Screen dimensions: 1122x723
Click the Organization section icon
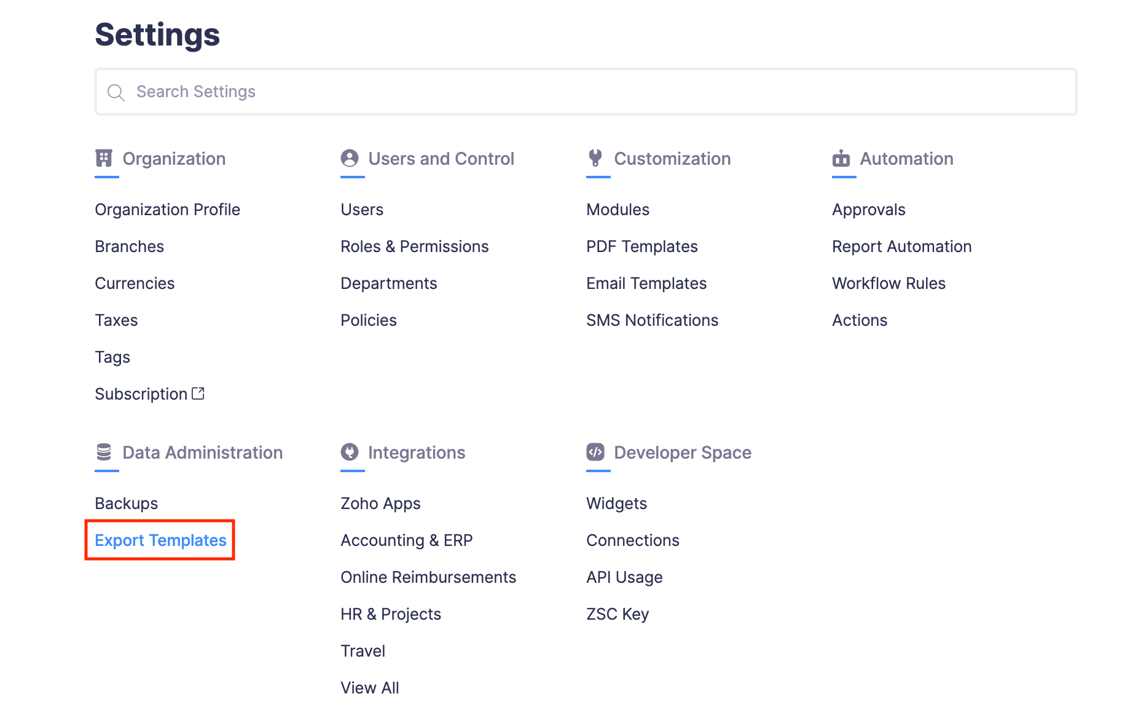(x=104, y=158)
